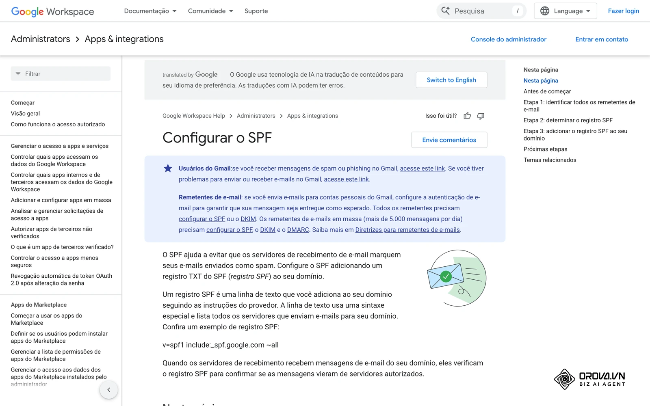Click the DMARC link in the notice
Screen dimensions: 650x406
click(298, 230)
